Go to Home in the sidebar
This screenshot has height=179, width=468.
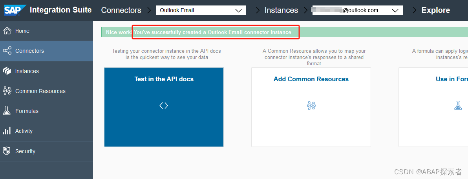46,31
